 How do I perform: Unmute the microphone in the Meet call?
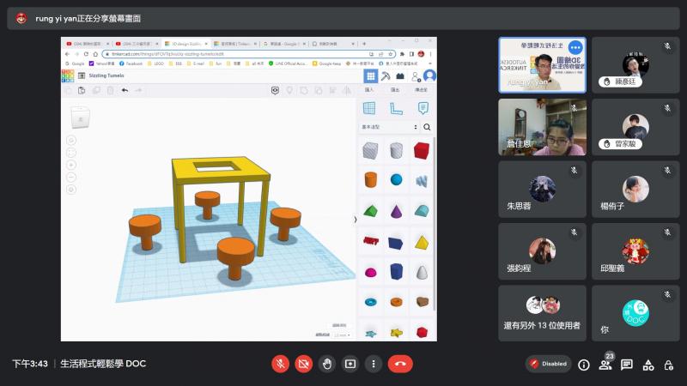(x=281, y=364)
